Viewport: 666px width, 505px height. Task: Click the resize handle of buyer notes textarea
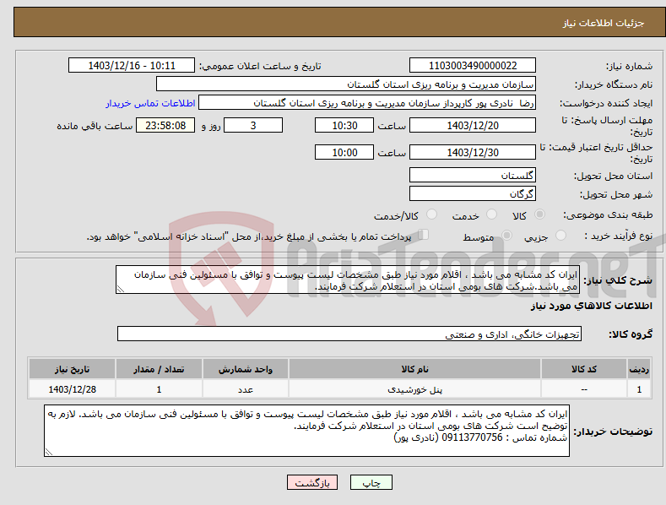pos(49,452)
